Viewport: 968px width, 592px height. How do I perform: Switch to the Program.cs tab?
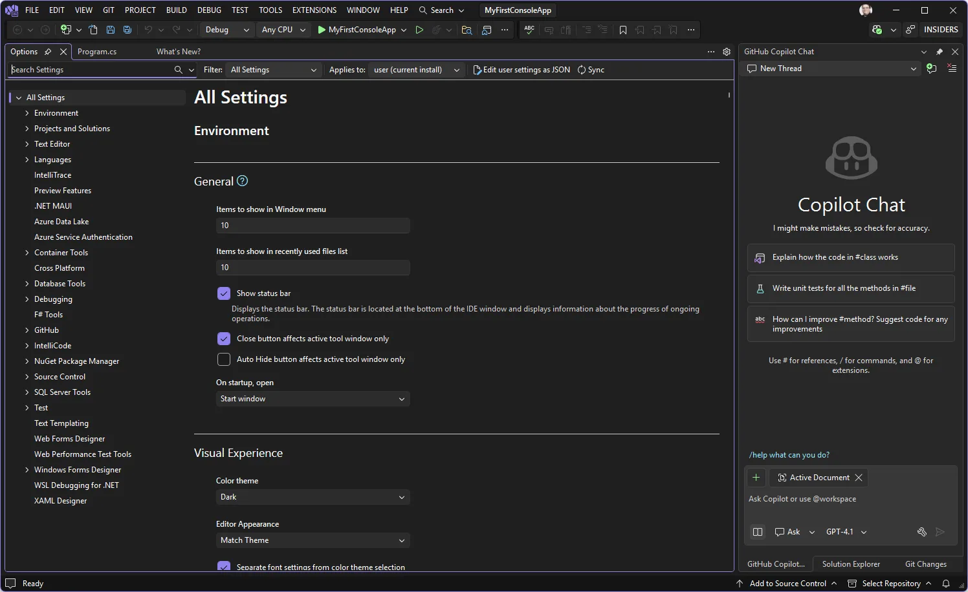97,52
